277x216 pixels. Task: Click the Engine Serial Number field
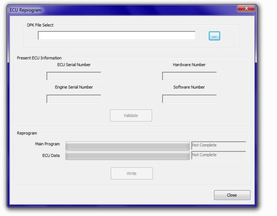point(73,99)
